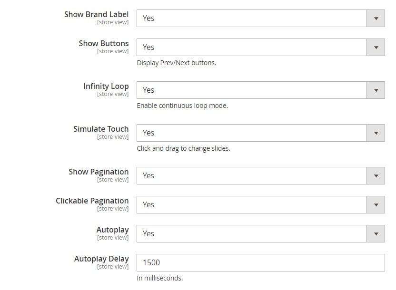Click the Simulate Touch label
This screenshot has width=396, height=290.
[101, 129]
